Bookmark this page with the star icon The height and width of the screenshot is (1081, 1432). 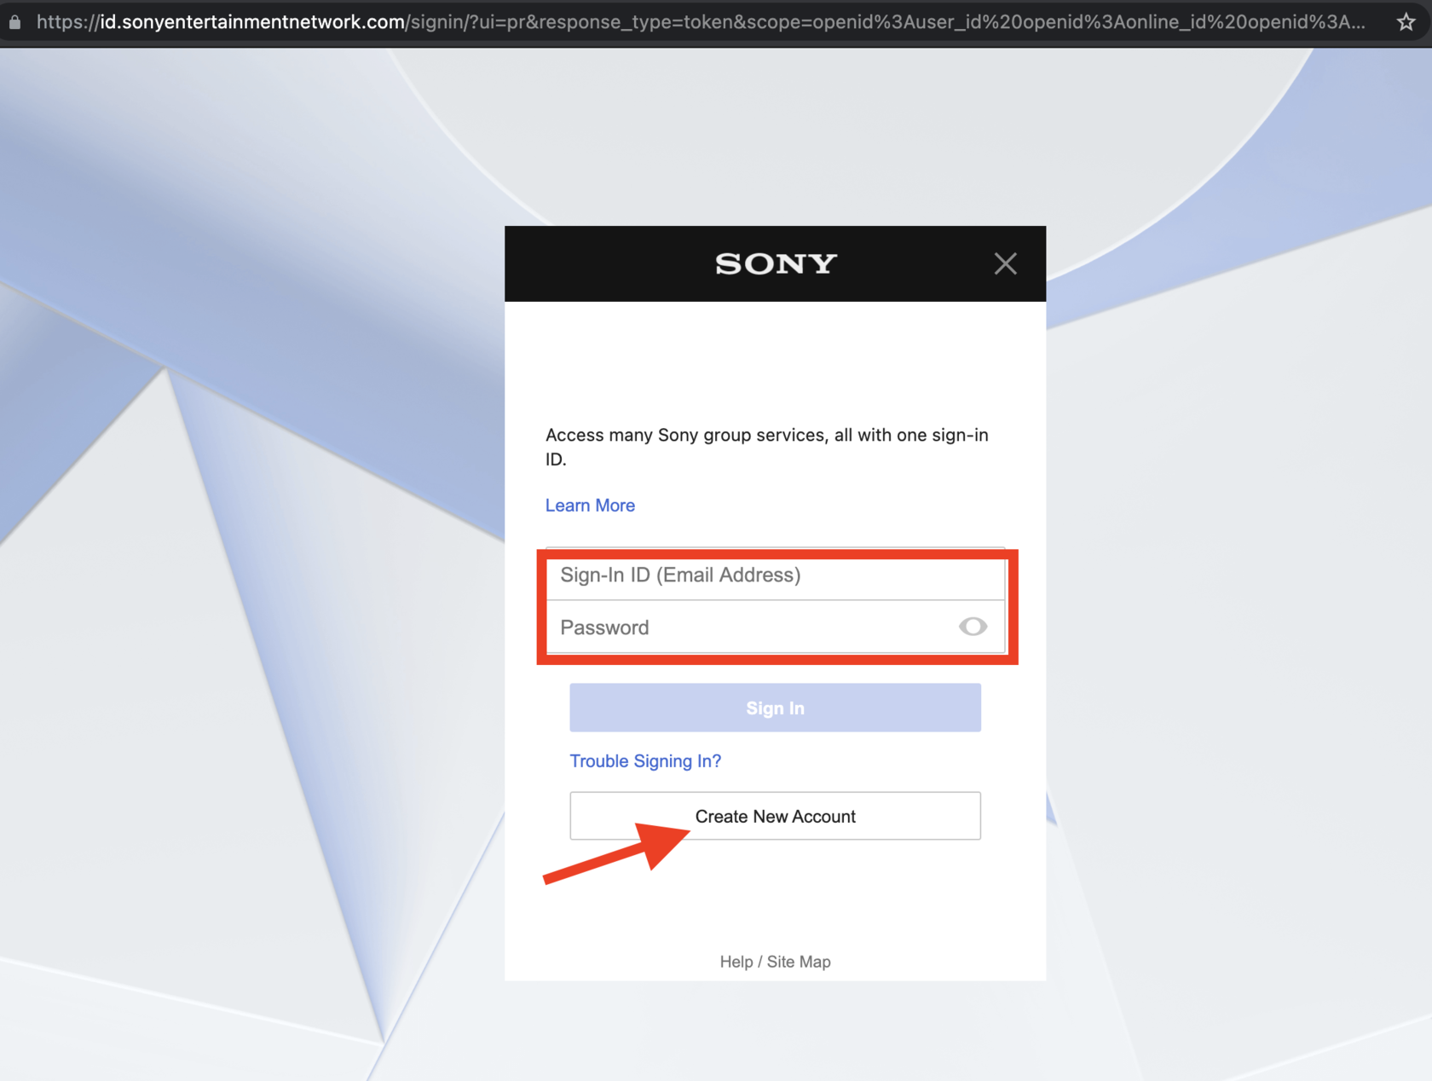[1406, 22]
